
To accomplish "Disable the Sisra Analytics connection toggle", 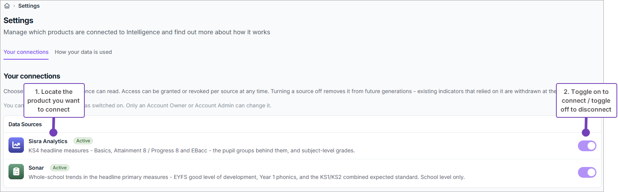I will pos(587,146).
